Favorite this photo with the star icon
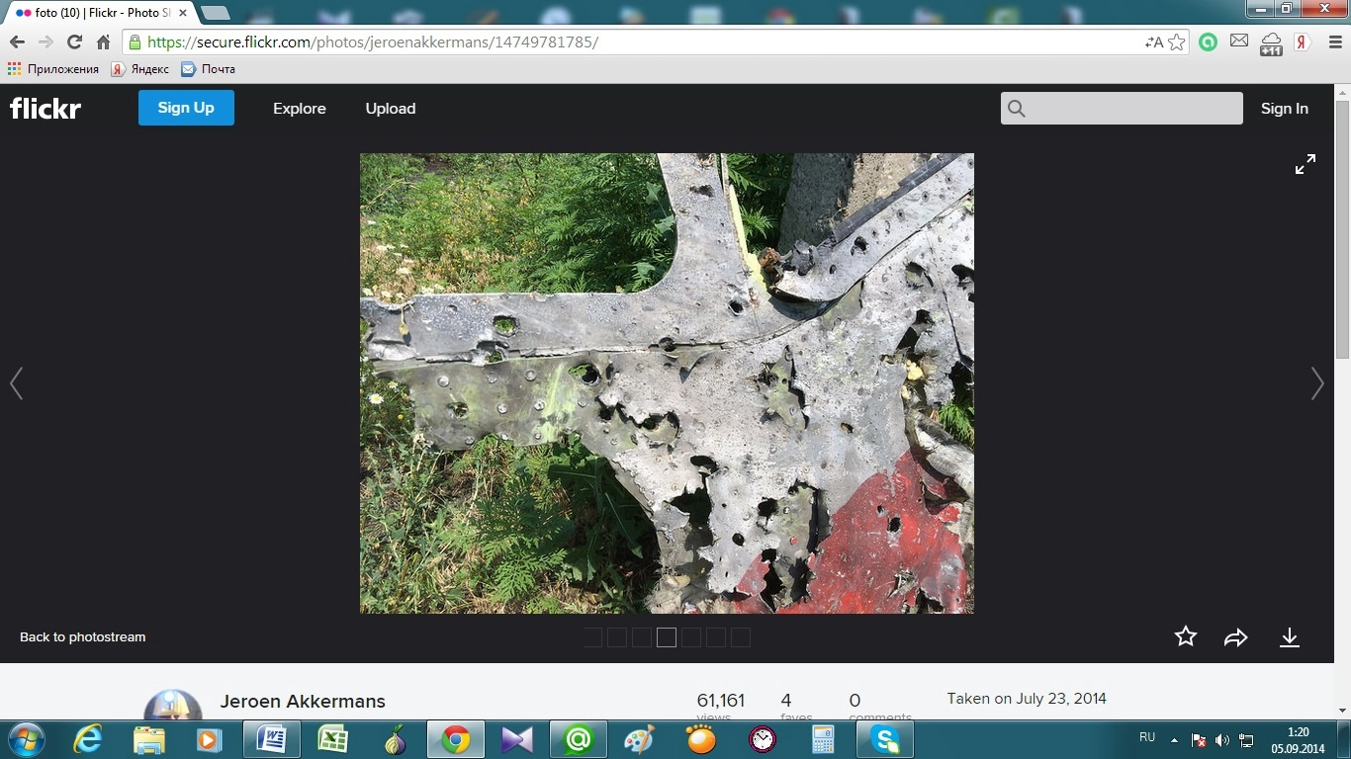 tap(1186, 637)
